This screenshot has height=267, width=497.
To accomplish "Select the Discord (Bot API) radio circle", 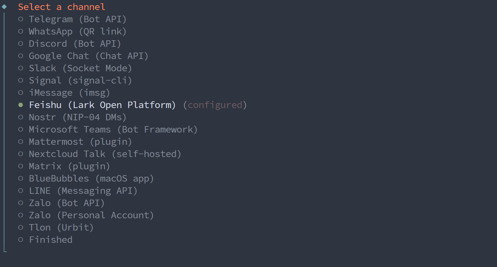I will click(21, 44).
